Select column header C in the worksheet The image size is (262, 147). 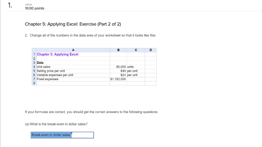click(136, 50)
